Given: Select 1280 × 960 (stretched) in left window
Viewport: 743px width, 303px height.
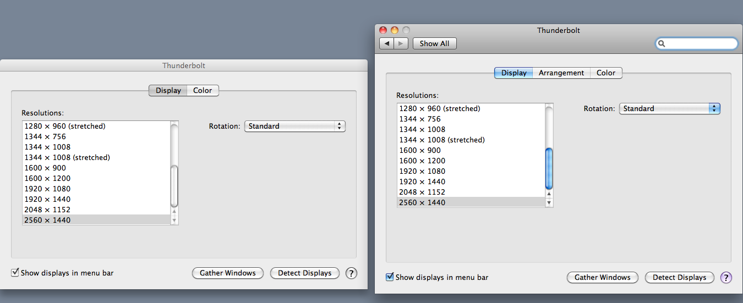Looking at the screenshot, I should point(96,126).
